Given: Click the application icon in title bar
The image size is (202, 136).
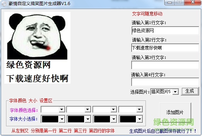Looking at the screenshot, I should (4, 4).
